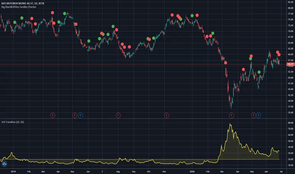Click the 67.50 price scale value
The width and height of the screenshot is (295, 174).
pyautogui.click(x=291, y=37)
